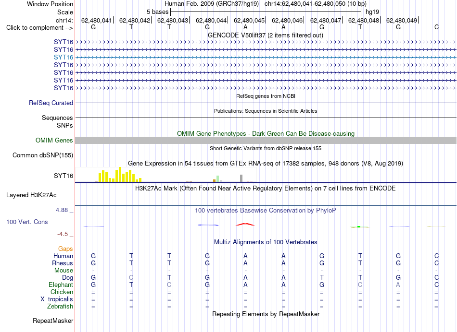Click the hg19 label beside scale bar

point(372,12)
